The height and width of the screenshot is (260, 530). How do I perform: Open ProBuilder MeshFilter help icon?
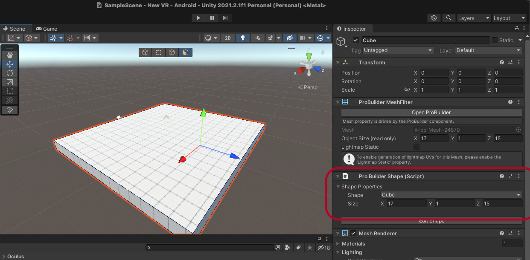pyautogui.click(x=510, y=102)
